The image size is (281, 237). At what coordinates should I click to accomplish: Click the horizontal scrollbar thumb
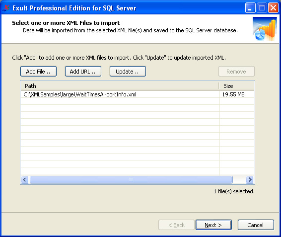131,179
